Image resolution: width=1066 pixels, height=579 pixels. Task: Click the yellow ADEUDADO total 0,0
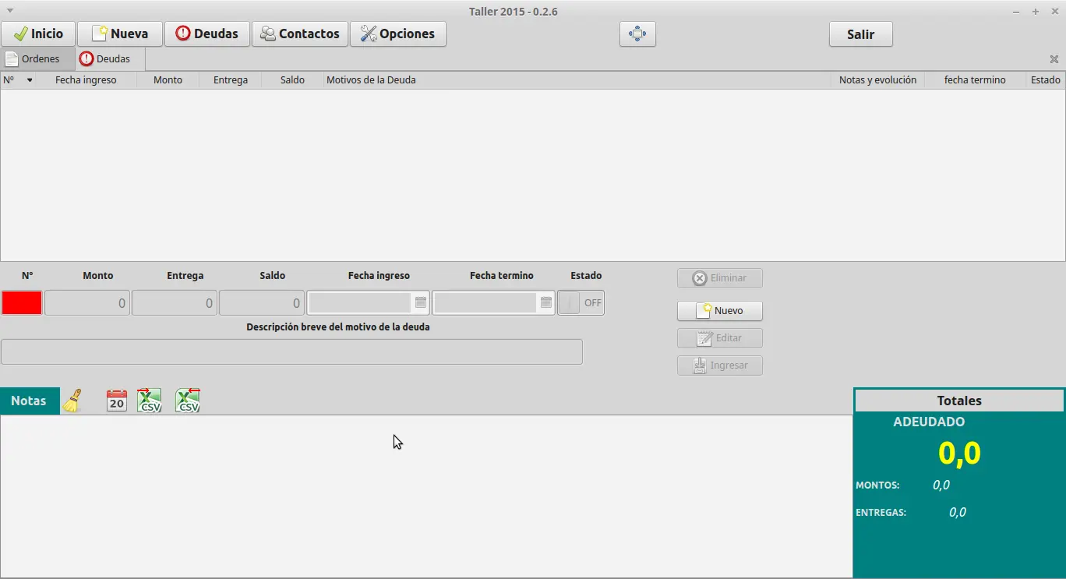pyautogui.click(x=959, y=454)
